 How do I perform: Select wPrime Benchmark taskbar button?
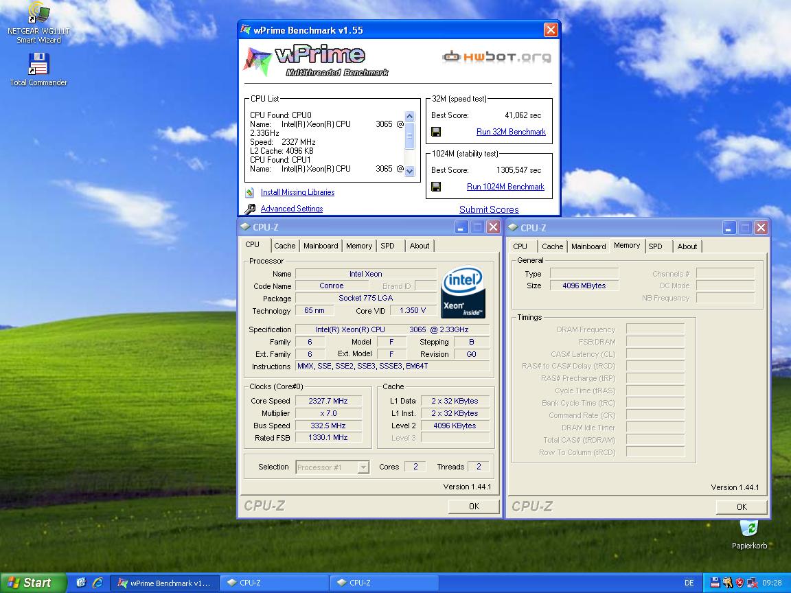coord(165,583)
